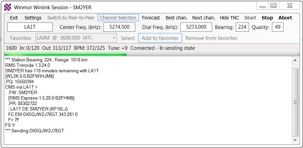This screenshot has width=303, height=148.
Task: Maximize the Winmor Winlink Session window
Action: pos(273,5)
